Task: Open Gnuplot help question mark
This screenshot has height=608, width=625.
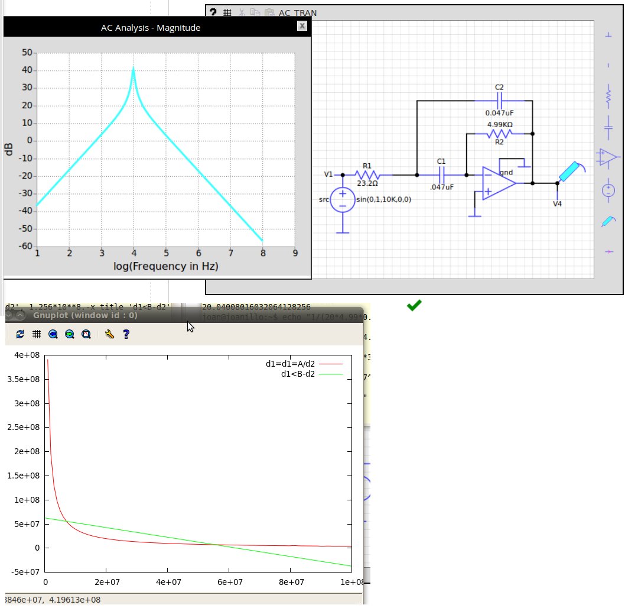Action: click(126, 334)
